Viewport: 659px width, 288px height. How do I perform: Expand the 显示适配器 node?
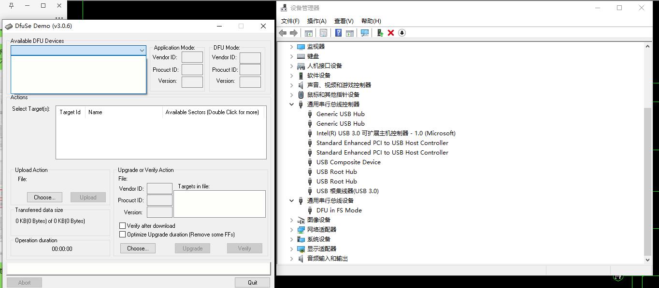(291, 249)
